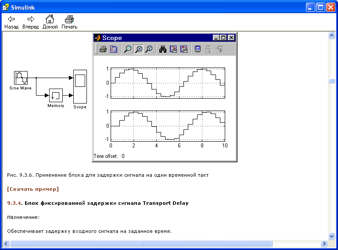Click the Scope window MATLAB logo icon

click(97, 38)
